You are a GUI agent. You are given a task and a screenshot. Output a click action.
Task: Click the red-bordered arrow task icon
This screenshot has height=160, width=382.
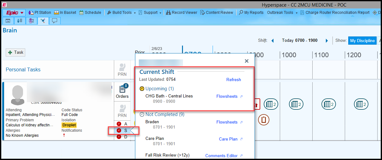pyautogui.click(x=257, y=104)
